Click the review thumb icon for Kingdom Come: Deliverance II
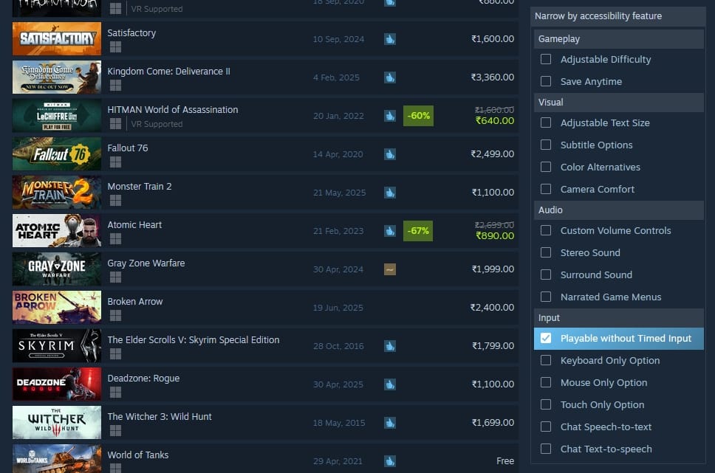Image resolution: width=715 pixels, height=473 pixels. [390, 77]
